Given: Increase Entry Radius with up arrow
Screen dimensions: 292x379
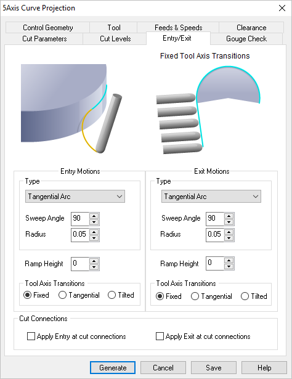Looking at the screenshot, I should click(94, 232).
